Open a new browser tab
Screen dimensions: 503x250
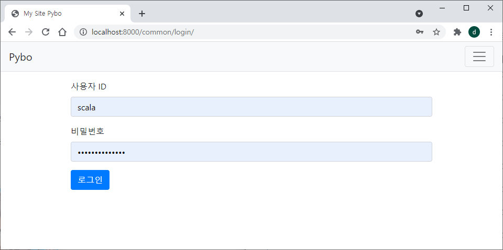(142, 14)
